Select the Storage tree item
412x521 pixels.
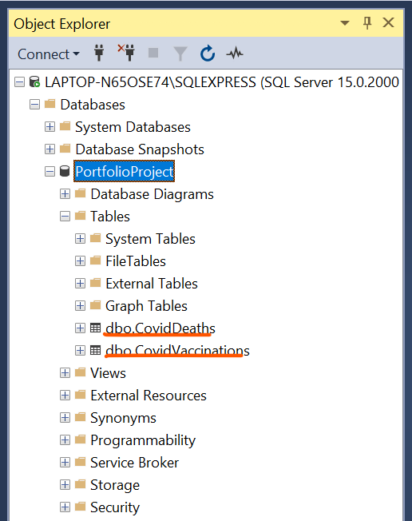coord(115,485)
